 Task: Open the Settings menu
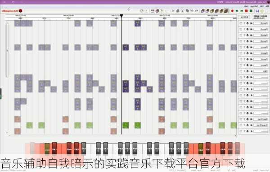click(254, 6)
